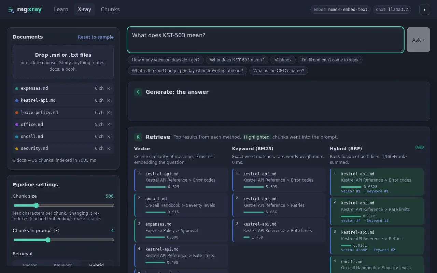Click the chat llama3.2 badge

[392, 10]
